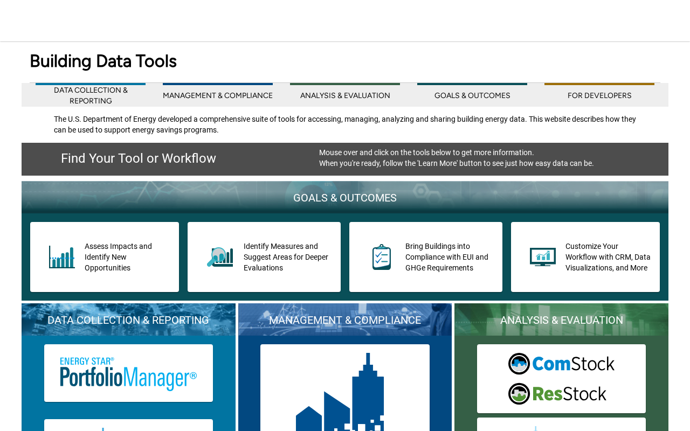Click the Building Data Tools page title
Screen dimensions: 690x431
tap(103, 61)
